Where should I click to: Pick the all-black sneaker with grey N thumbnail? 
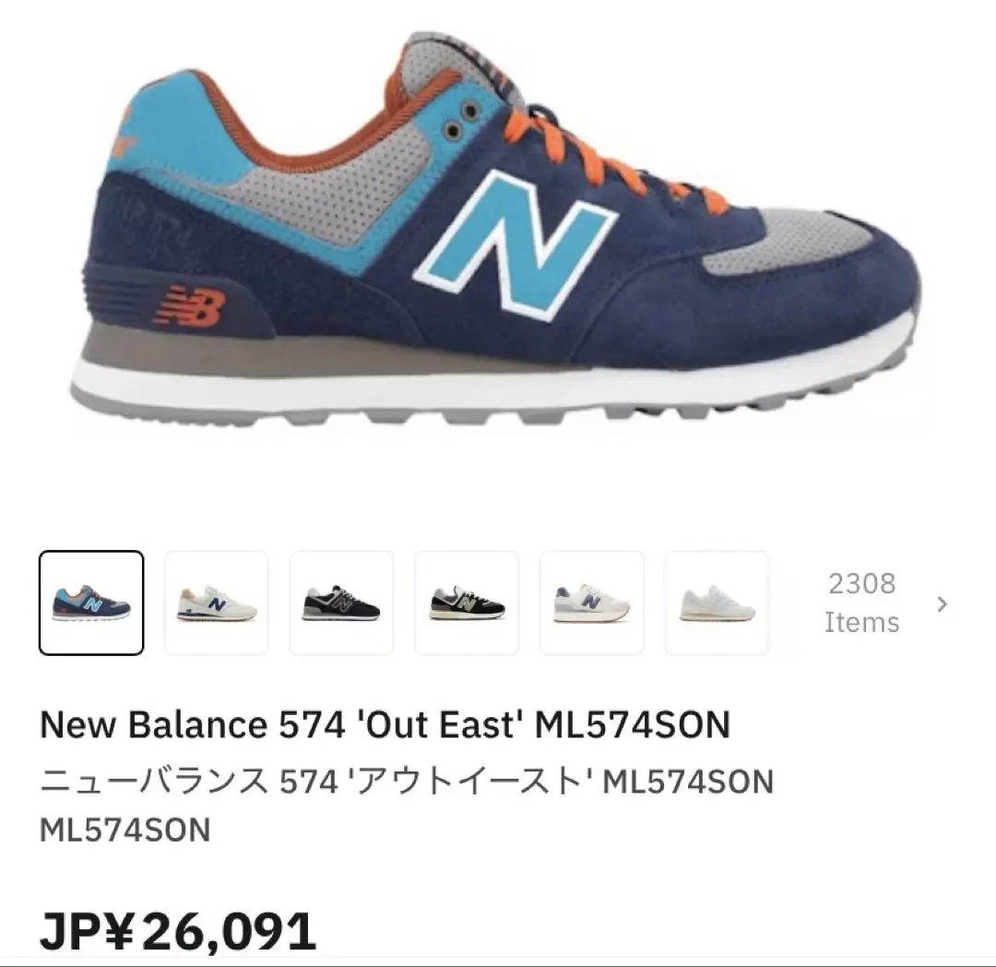click(x=342, y=603)
